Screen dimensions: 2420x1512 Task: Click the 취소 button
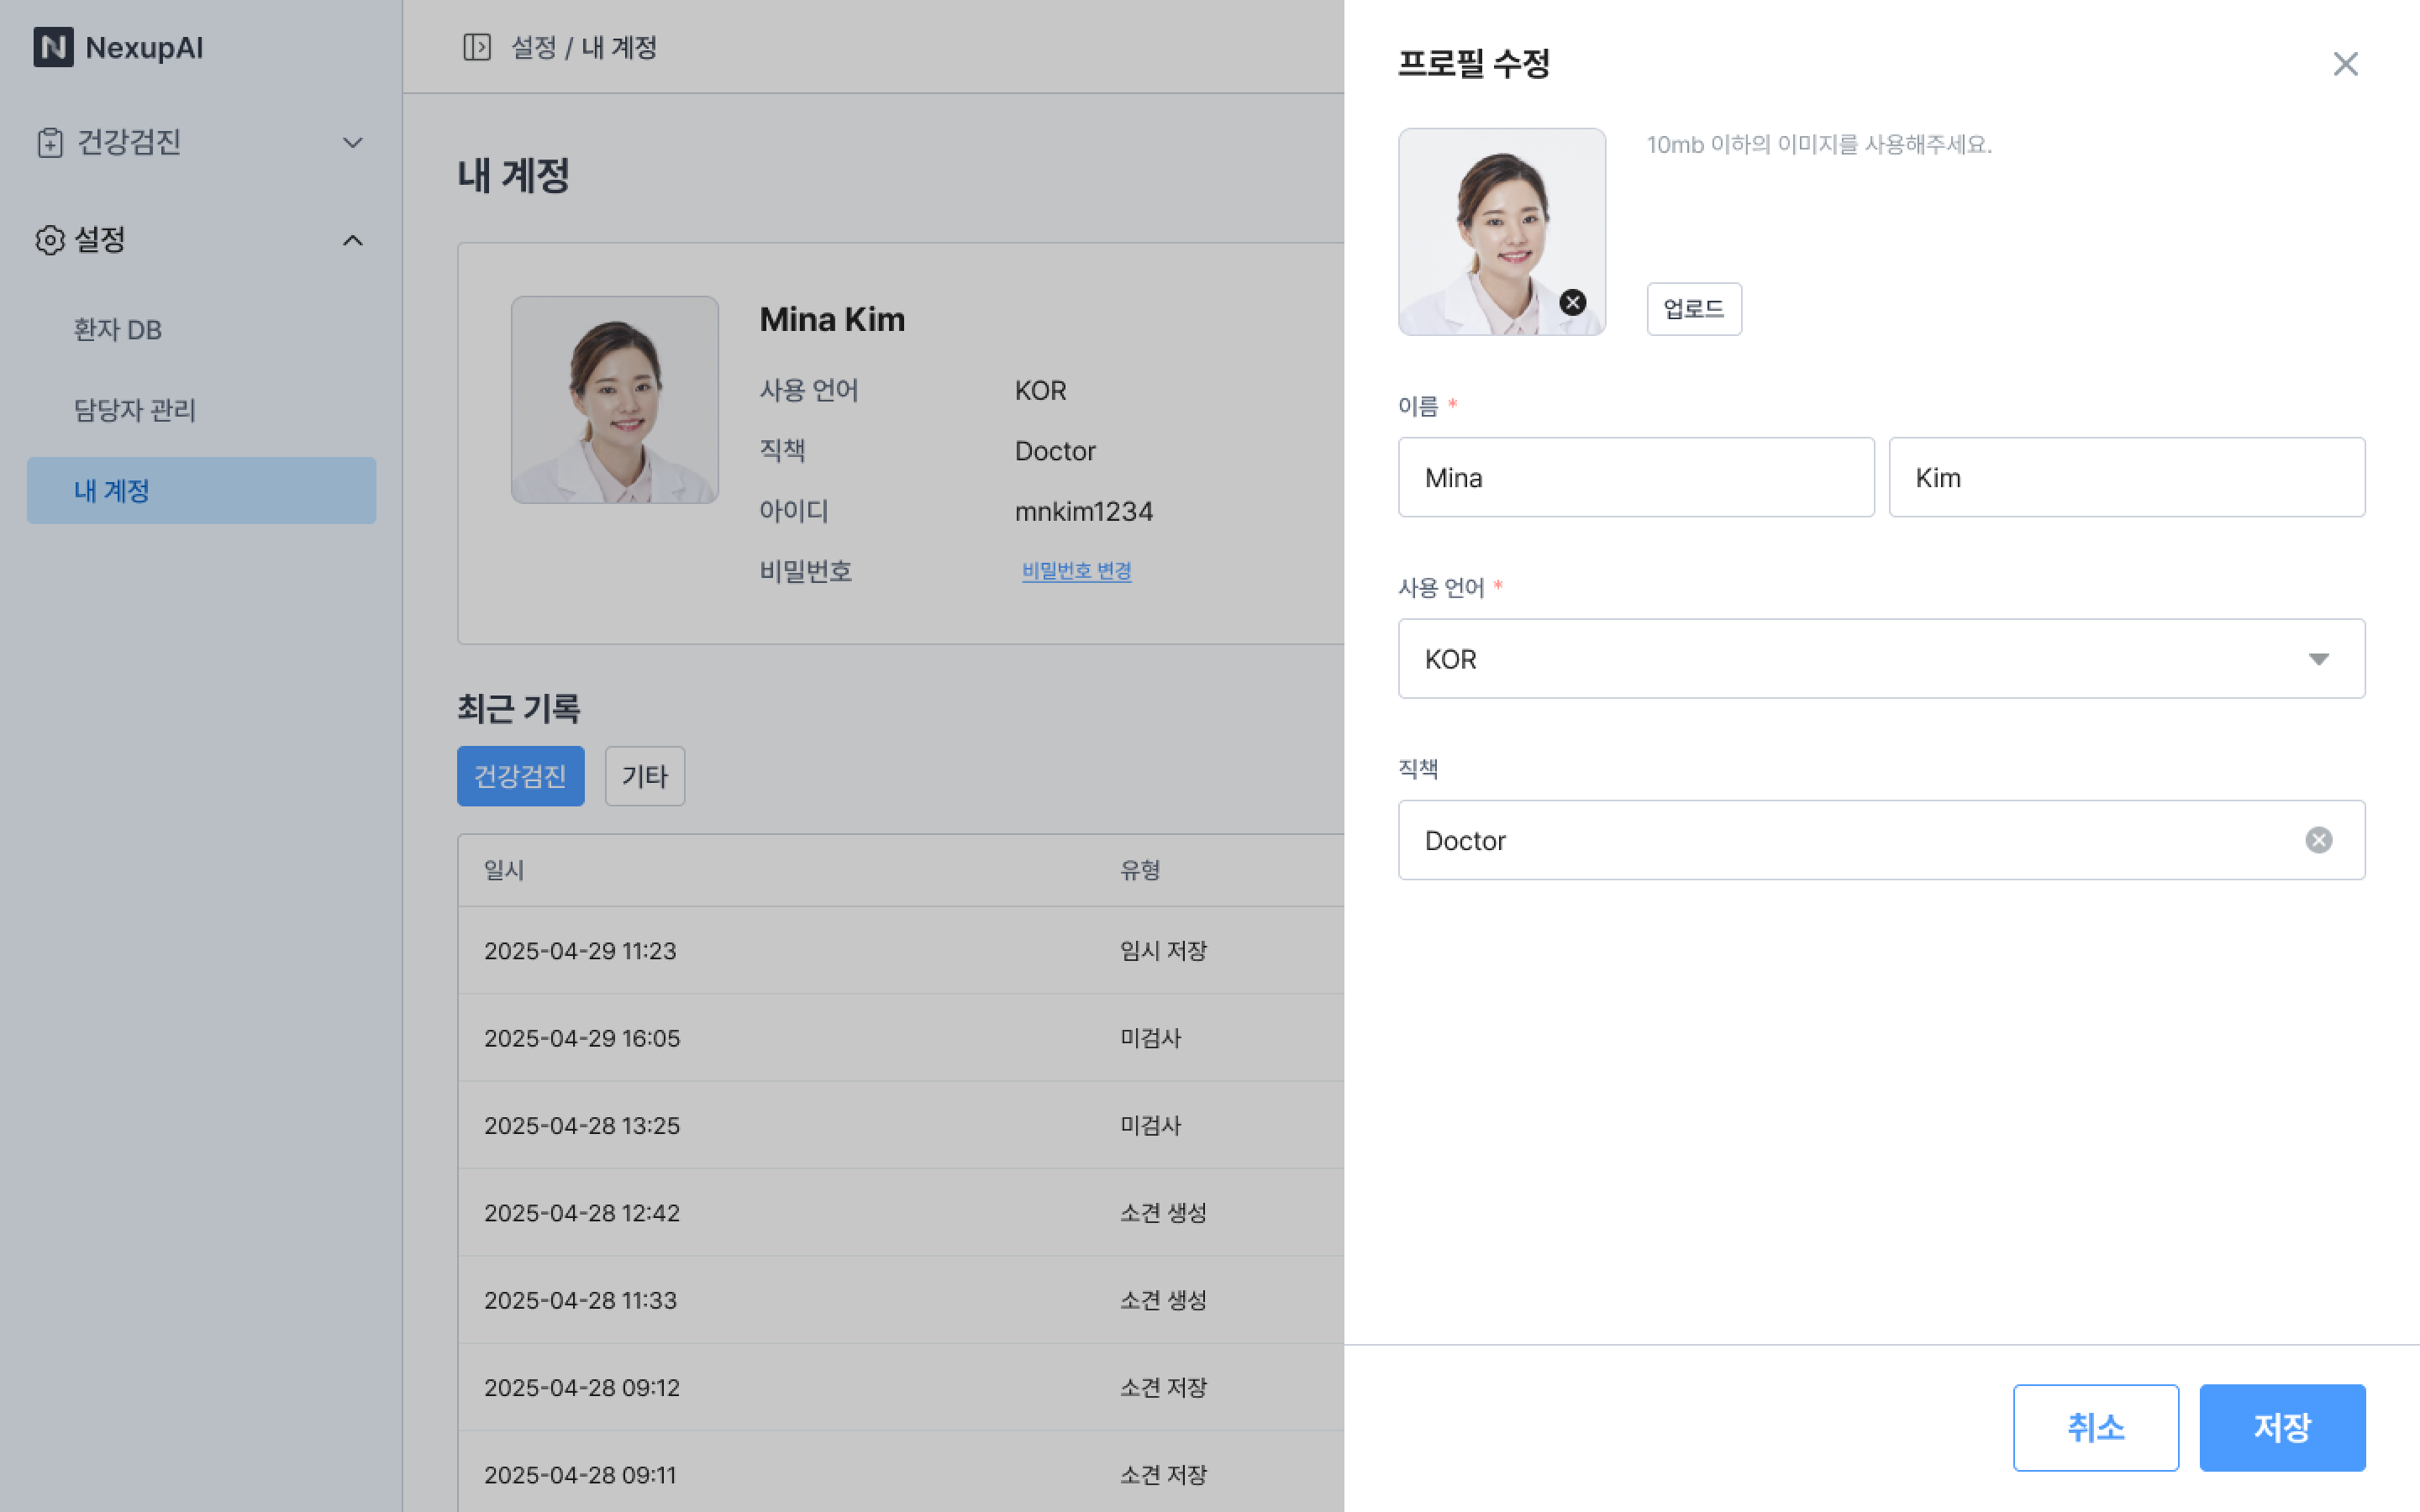(x=2095, y=1427)
